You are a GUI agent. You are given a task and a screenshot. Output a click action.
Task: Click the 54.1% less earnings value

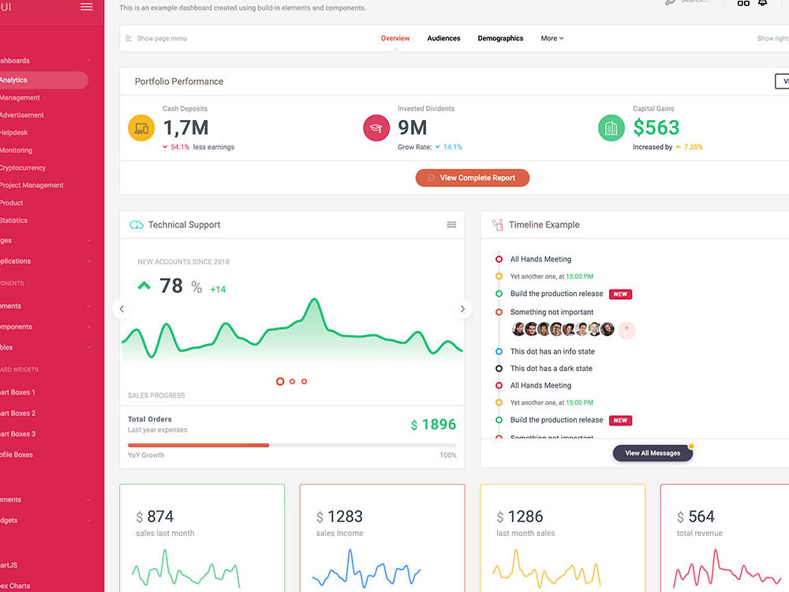click(x=180, y=147)
